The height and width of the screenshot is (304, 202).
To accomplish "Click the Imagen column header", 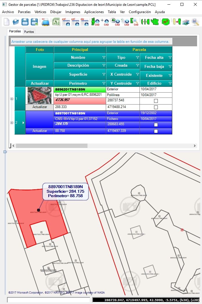I will tap(40, 66).
